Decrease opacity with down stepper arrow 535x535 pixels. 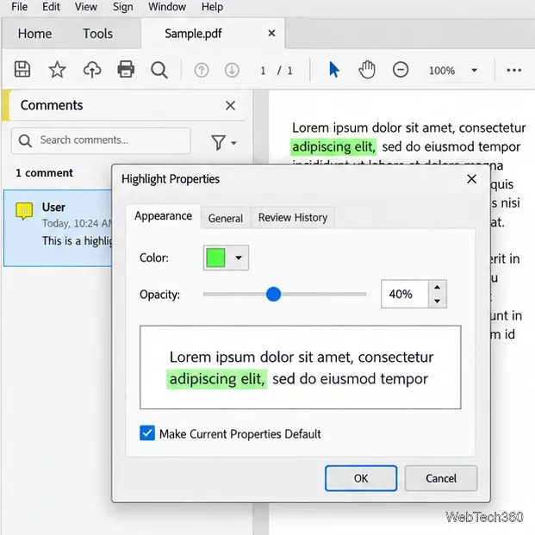click(437, 301)
